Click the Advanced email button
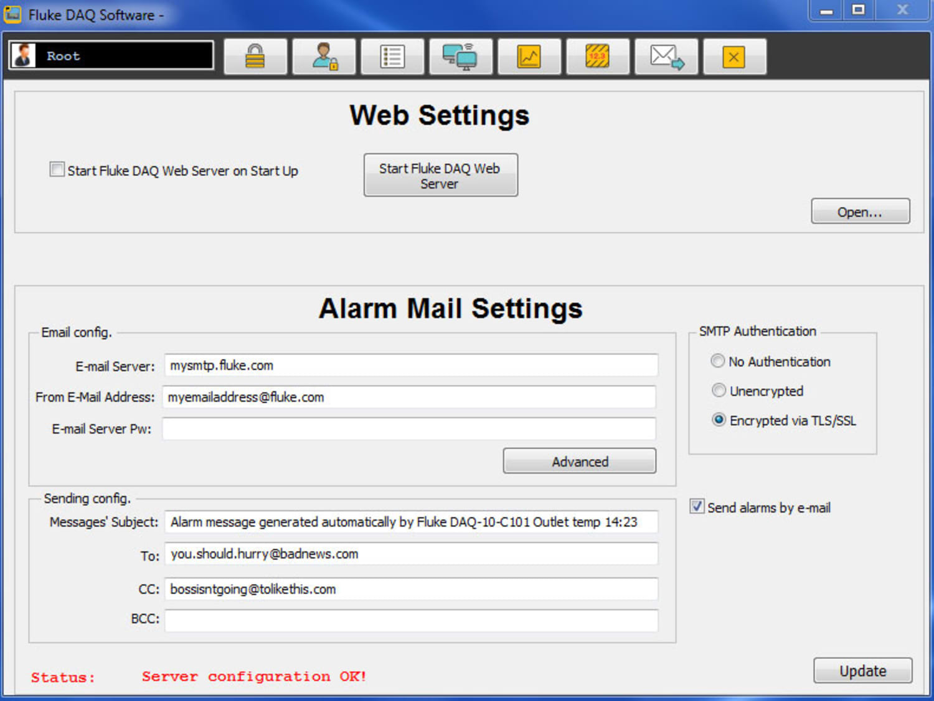934x701 pixels. click(x=579, y=461)
